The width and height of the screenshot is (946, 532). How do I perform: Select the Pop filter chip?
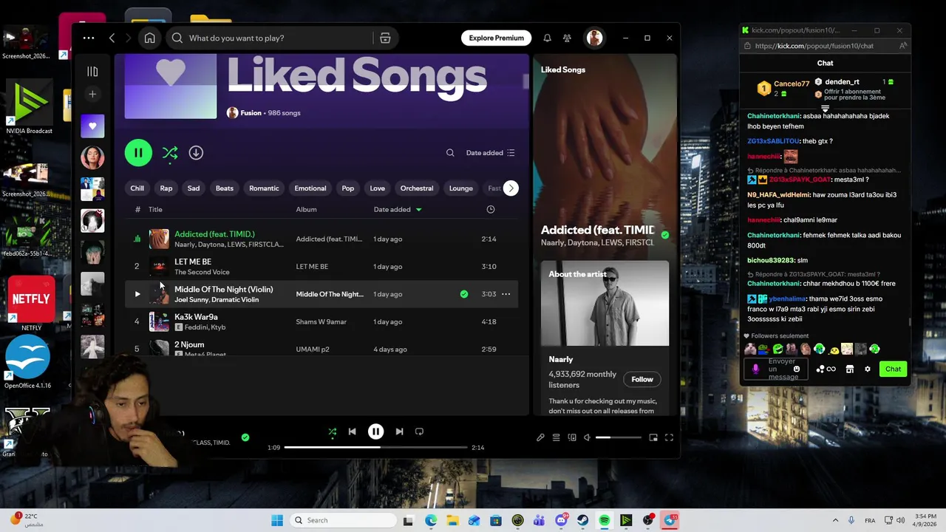click(x=348, y=188)
